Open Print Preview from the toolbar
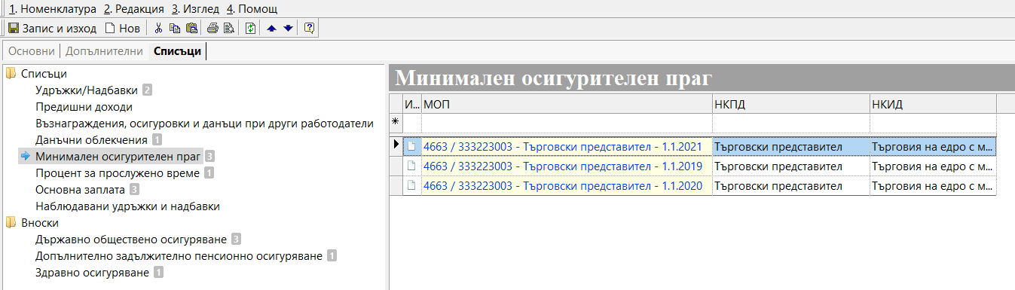This screenshot has width=1015, height=290. [228, 29]
